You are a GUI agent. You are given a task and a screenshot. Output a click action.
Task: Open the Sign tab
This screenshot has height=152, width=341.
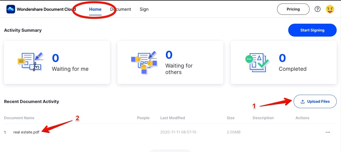coord(144,9)
